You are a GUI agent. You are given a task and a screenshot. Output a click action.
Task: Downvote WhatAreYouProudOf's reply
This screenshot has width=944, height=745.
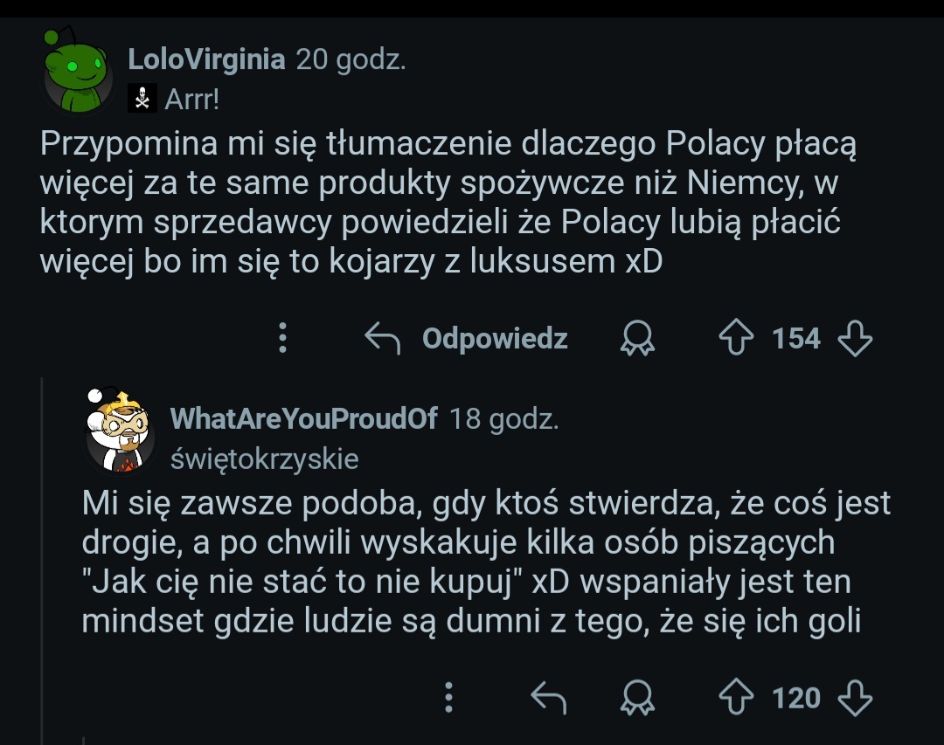[x=855, y=698]
